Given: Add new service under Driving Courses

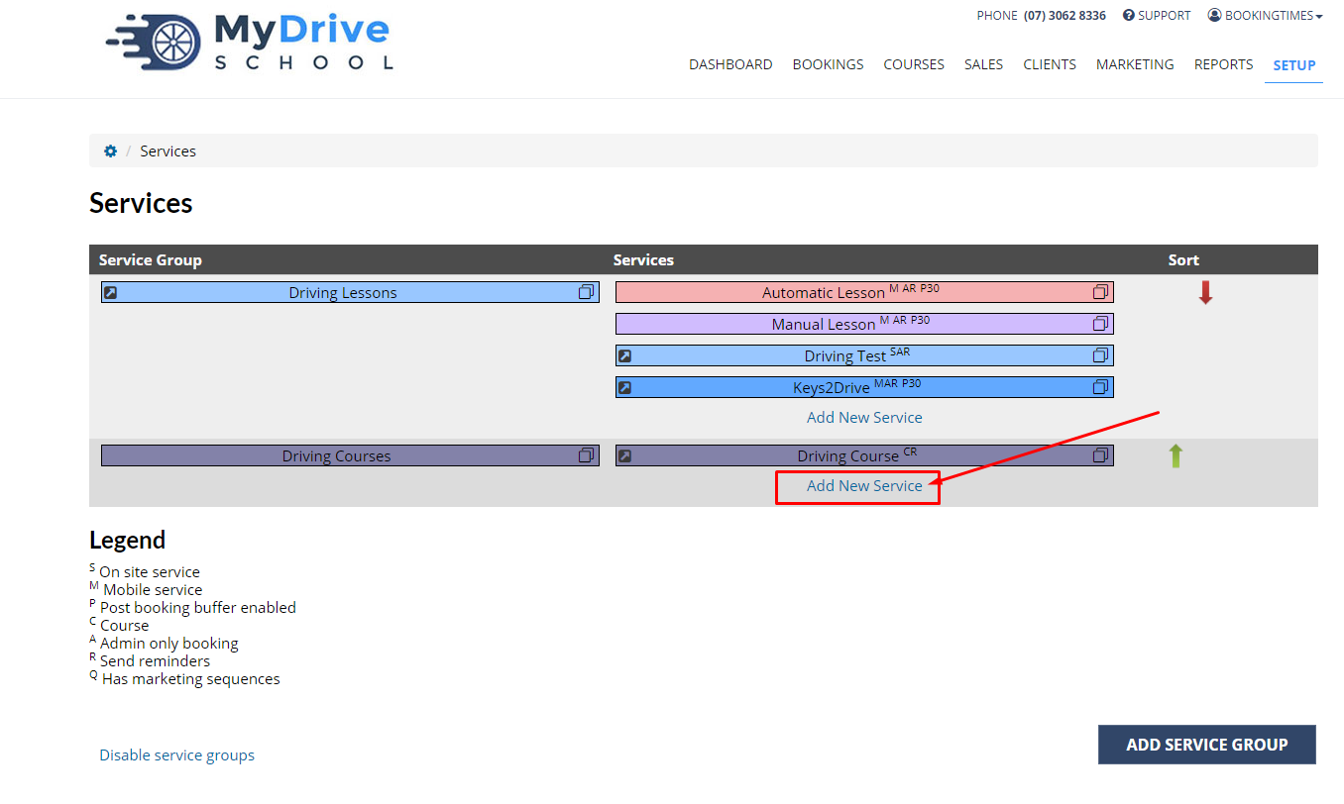Looking at the screenshot, I should click(x=864, y=486).
